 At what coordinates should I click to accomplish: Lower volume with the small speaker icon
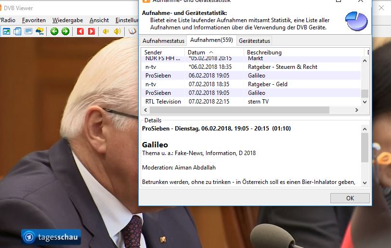pos(105,32)
